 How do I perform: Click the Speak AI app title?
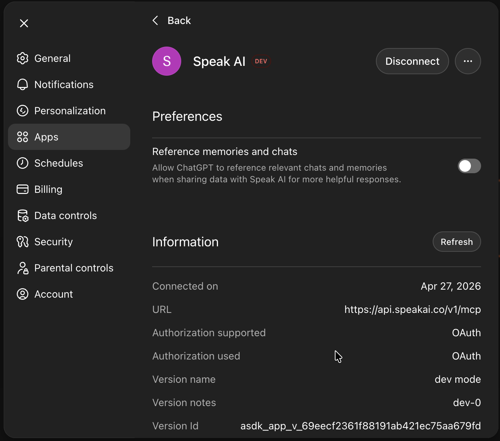219,61
